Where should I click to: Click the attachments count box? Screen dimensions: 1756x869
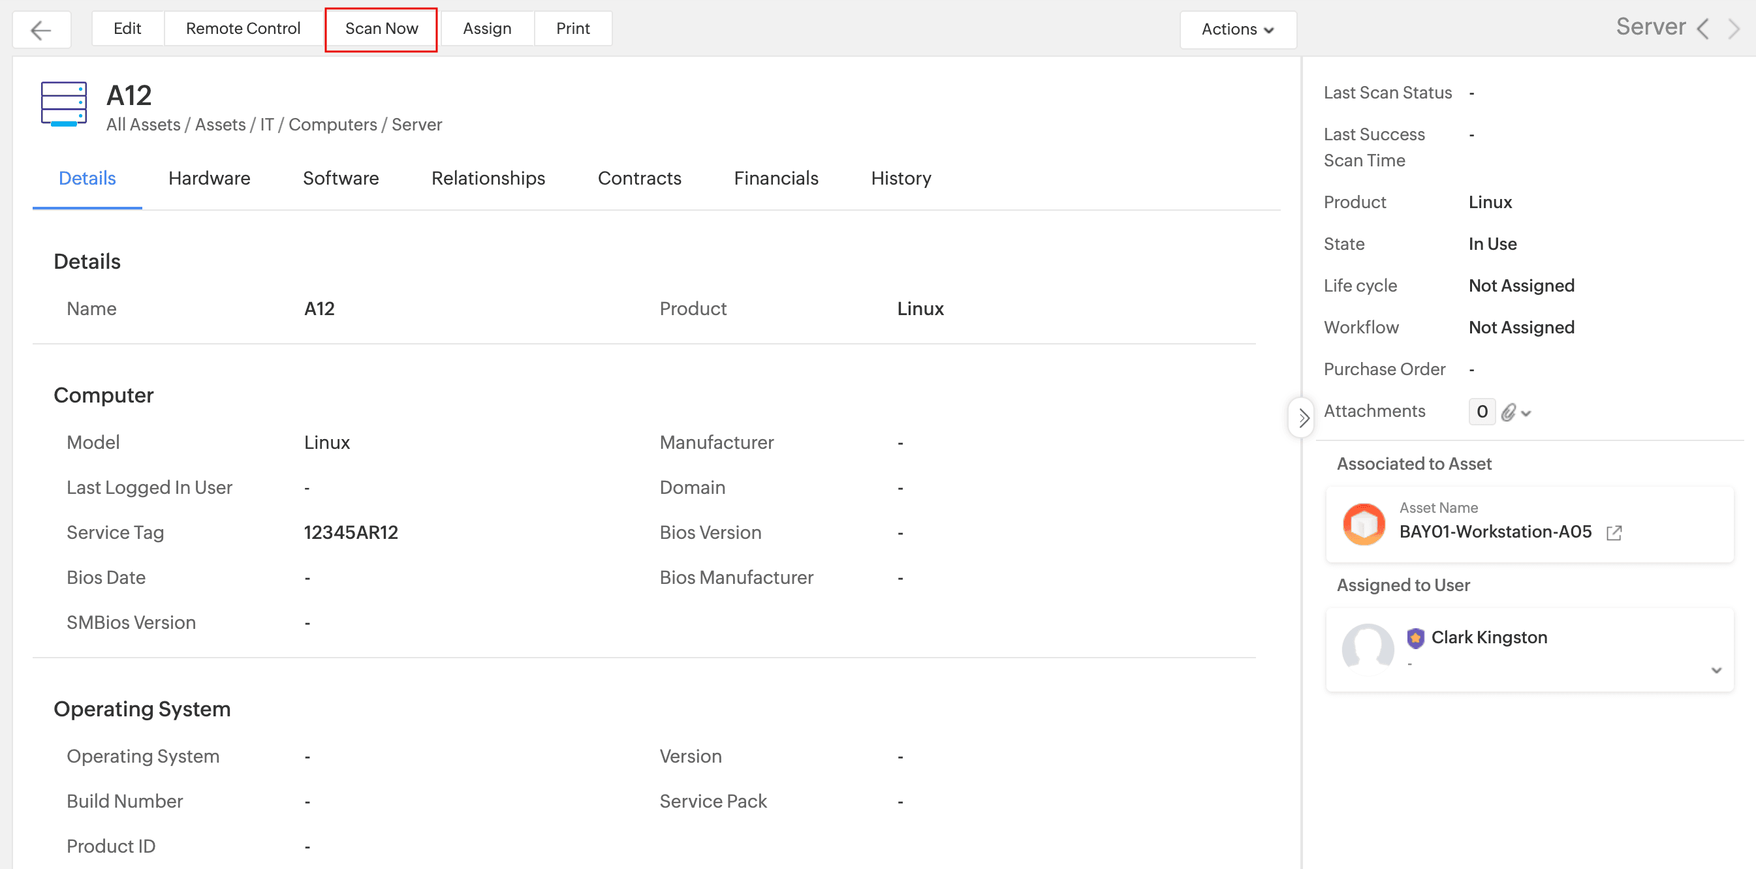coord(1481,412)
